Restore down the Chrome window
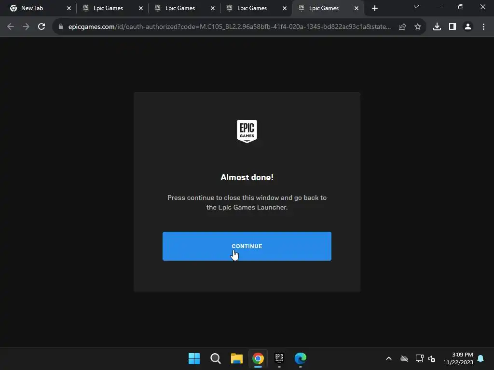Screen dimensions: 494x370 [461, 7]
